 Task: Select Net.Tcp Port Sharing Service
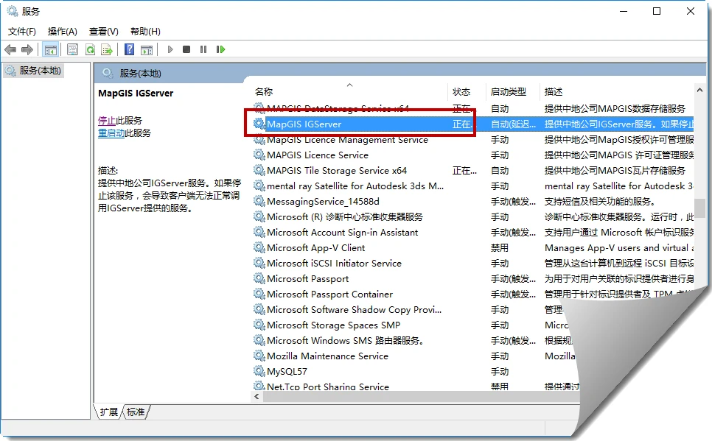(328, 386)
